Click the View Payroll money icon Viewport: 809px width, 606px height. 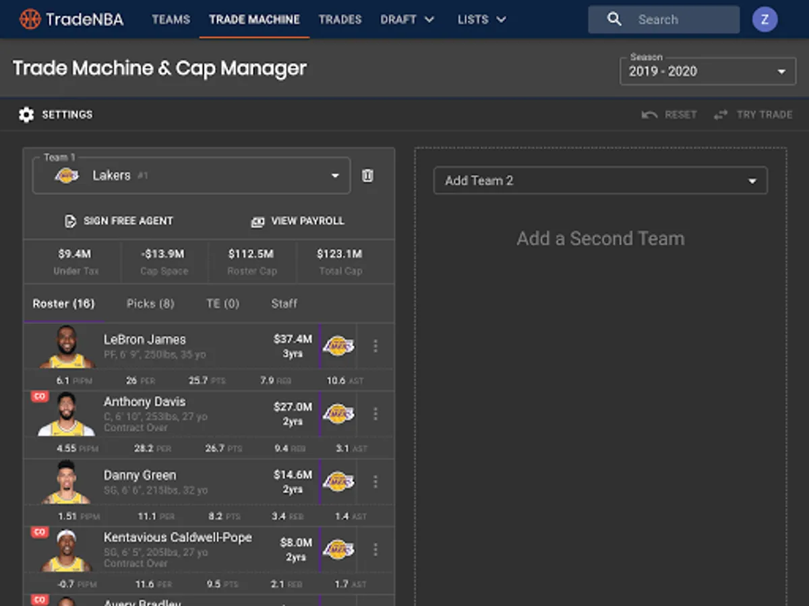point(258,221)
